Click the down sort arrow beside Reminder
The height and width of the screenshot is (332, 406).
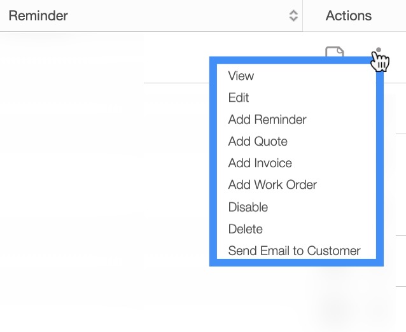pos(293,19)
